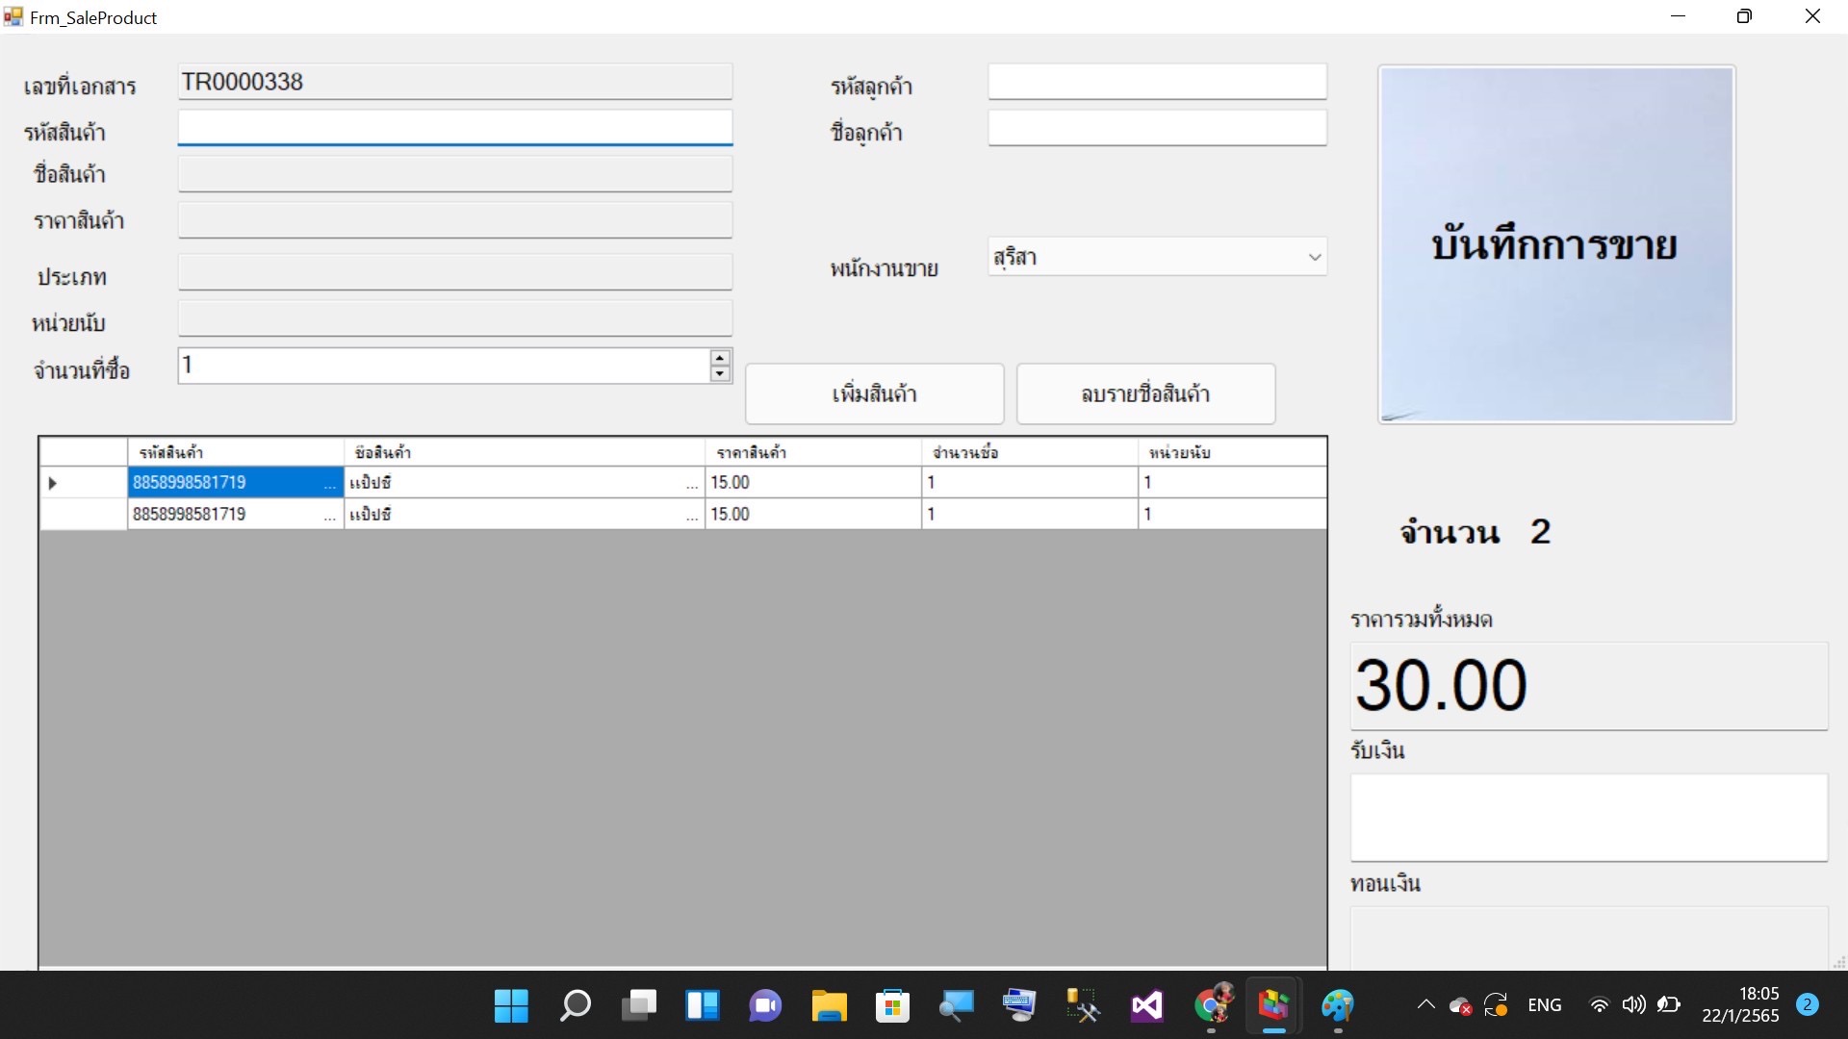
Task: Click the รหัสสินค้า product code input field
Action: pos(454,128)
